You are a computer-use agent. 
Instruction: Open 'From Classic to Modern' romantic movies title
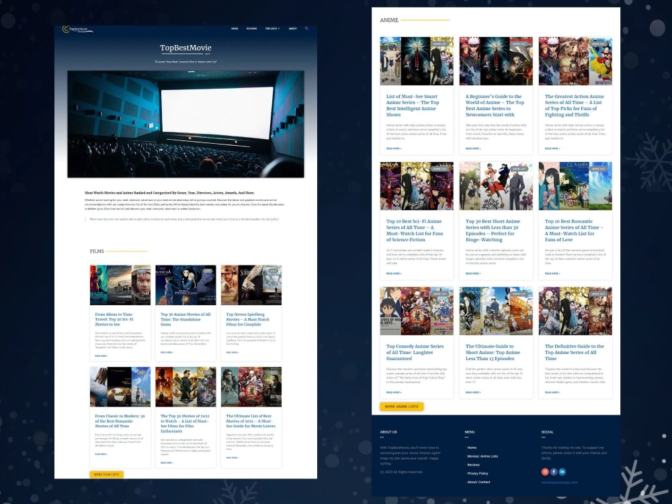click(120, 421)
